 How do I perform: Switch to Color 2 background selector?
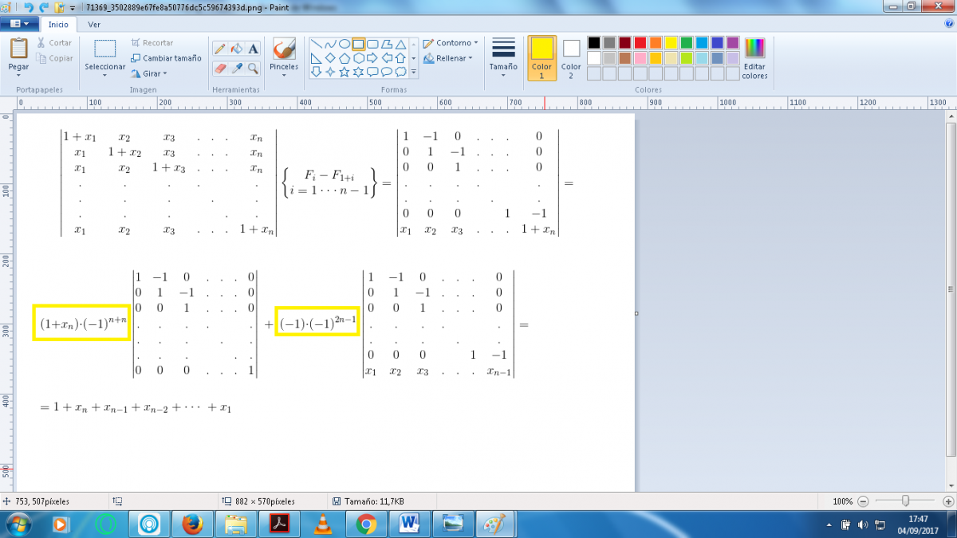[571, 57]
